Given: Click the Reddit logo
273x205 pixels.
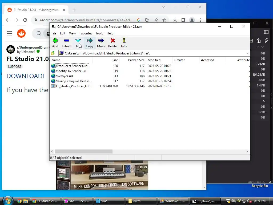Looking at the screenshot, I should (x=21, y=33).
